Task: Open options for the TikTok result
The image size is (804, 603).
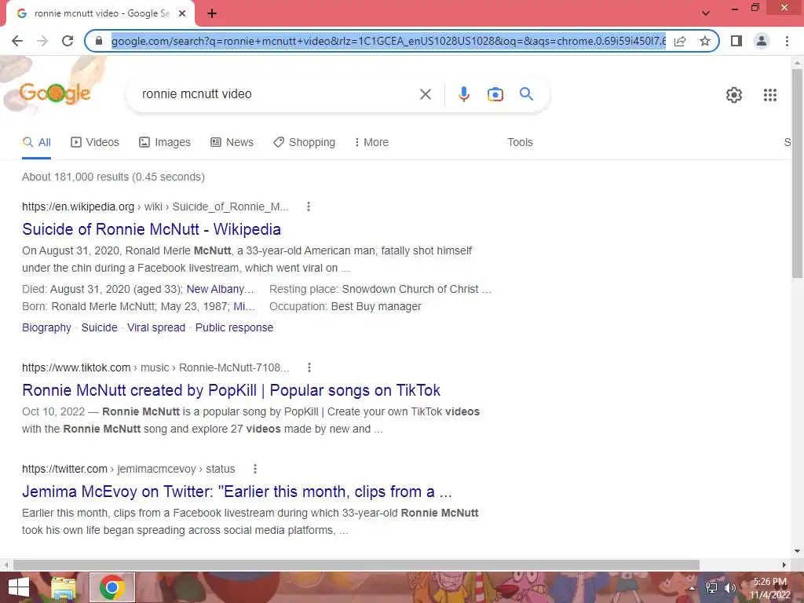Action: 309,367
